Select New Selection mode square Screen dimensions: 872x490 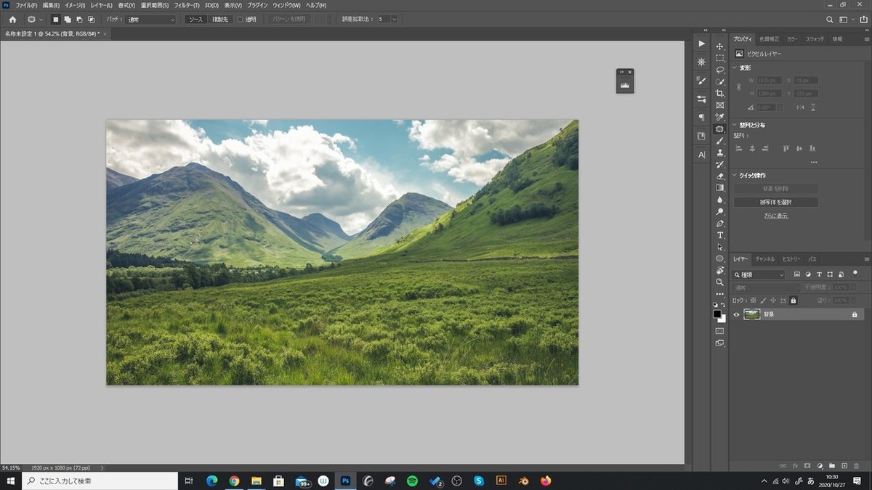(x=55, y=20)
